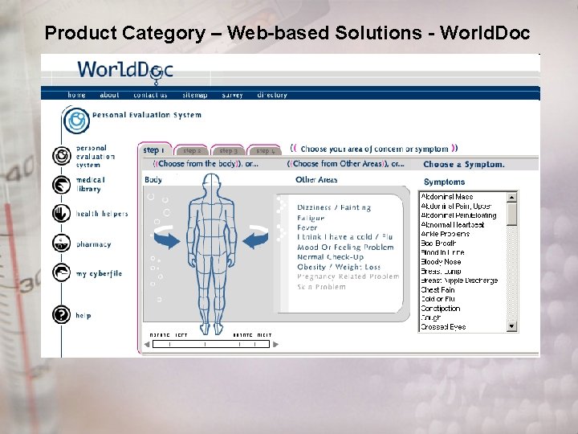Choose I think I have a cold / flu
Image resolution: width=578 pixels, height=434 pixels.
(x=344, y=237)
